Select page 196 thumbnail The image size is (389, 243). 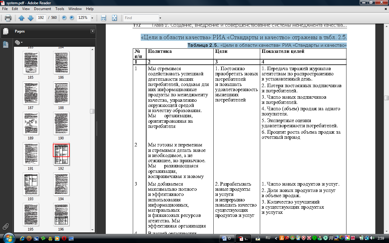point(61,214)
